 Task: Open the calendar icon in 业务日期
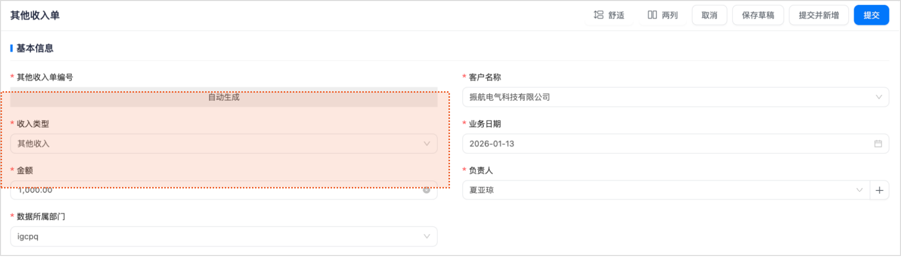coord(878,144)
